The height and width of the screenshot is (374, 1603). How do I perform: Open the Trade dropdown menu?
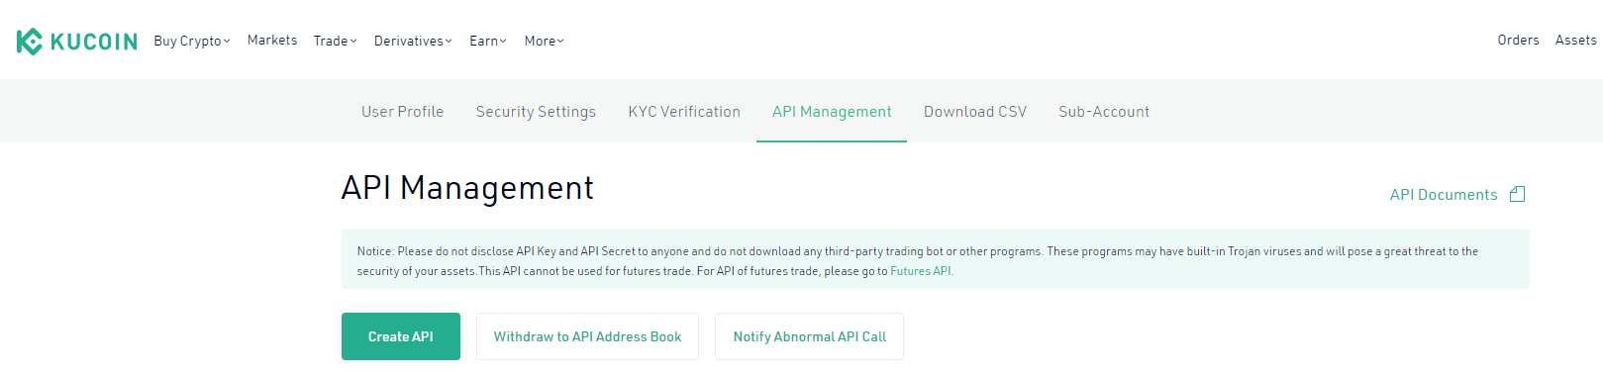tap(335, 42)
